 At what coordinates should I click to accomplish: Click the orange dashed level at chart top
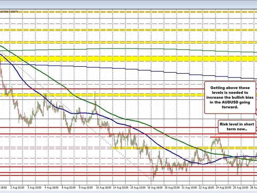coord(105,12)
